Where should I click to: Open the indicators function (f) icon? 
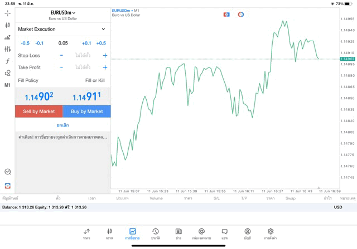coord(7,61)
